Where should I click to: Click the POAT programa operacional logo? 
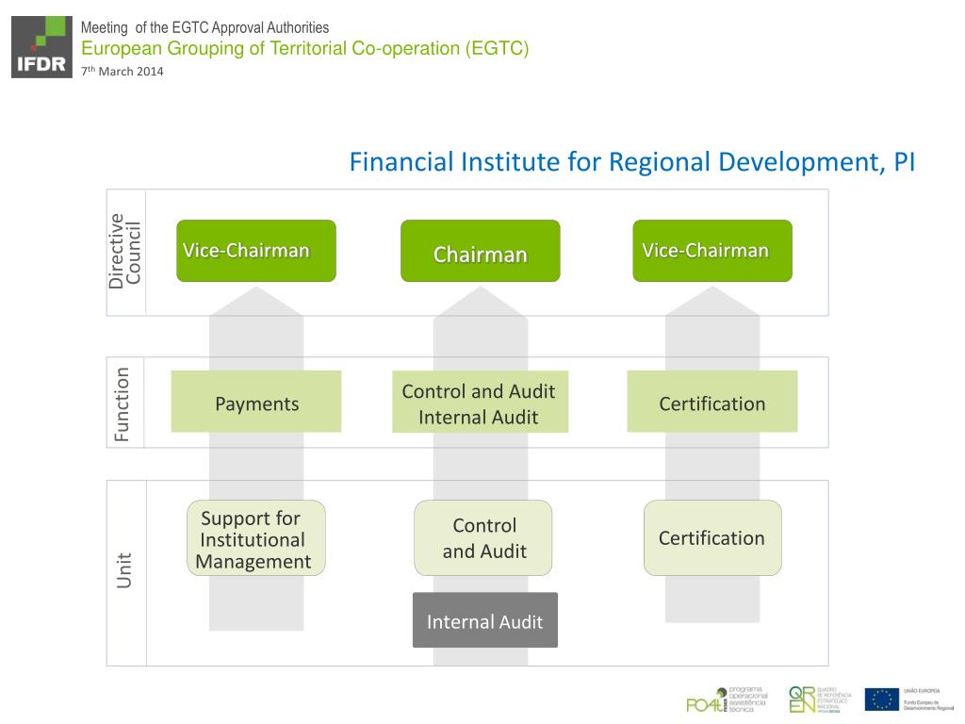pos(727,700)
